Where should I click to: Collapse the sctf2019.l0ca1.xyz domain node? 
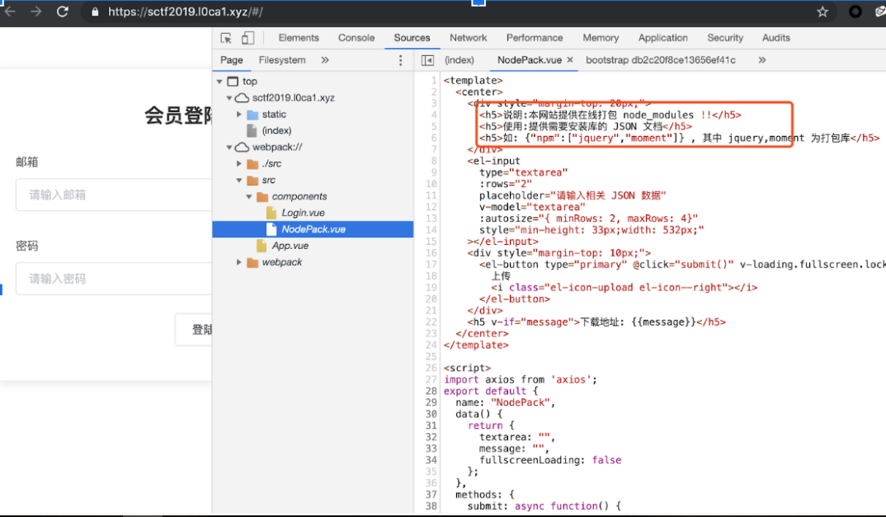tap(229, 98)
